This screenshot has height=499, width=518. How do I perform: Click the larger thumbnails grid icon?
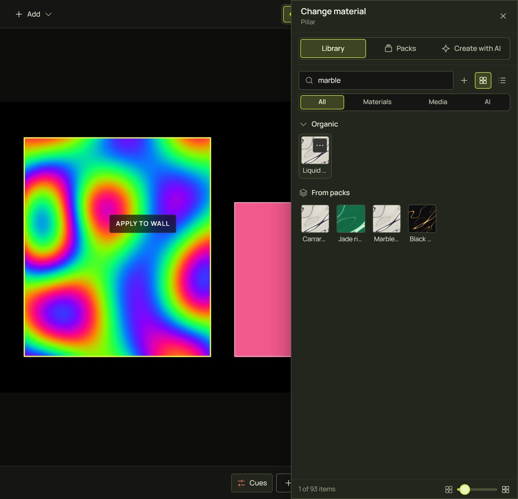[505, 489]
